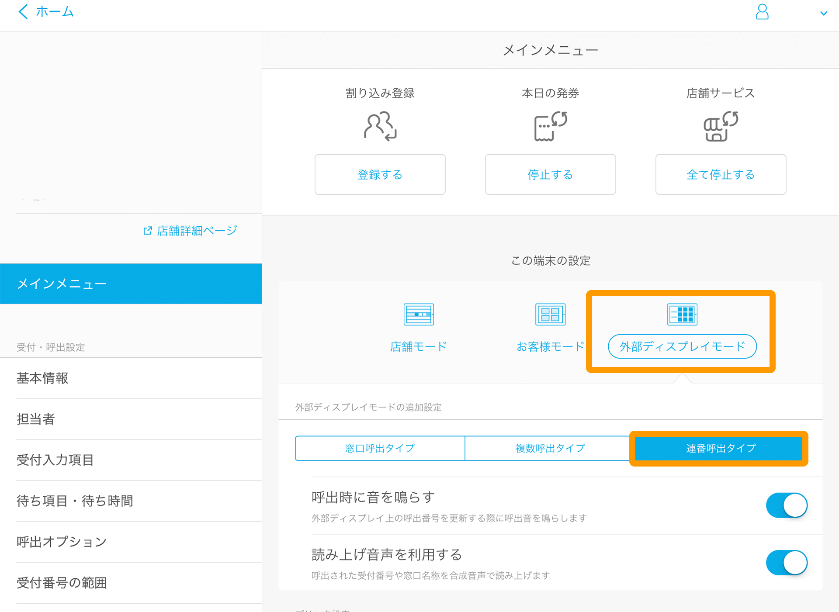Viewport: 839px width, 612px height.
Task: Select メインメニュー in the sidebar
Action: coord(131,284)
